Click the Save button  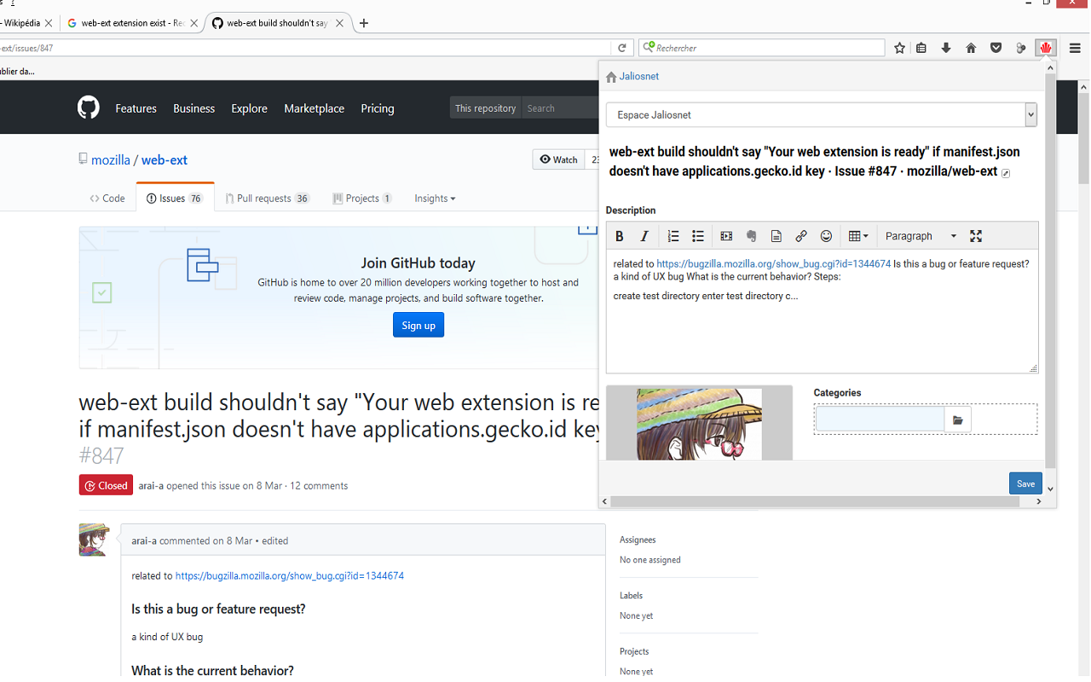click(x=1025, y=483)
